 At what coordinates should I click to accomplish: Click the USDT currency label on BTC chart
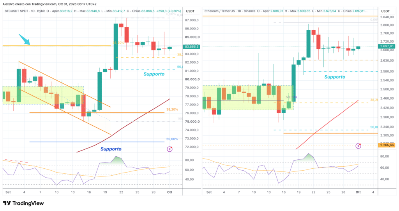[x=190, y=11]
